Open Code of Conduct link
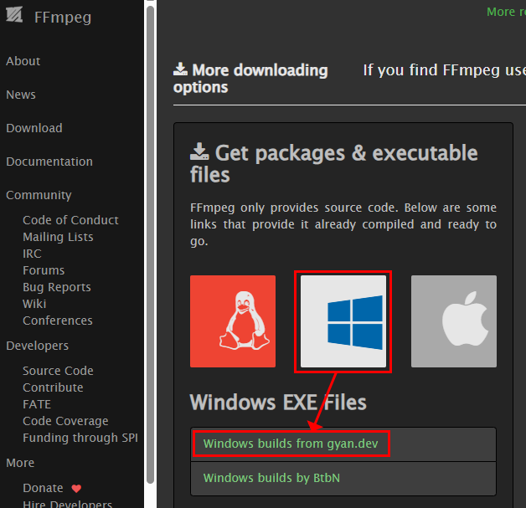The width and height of the screenshot is (526, 508). pos(70,220)
